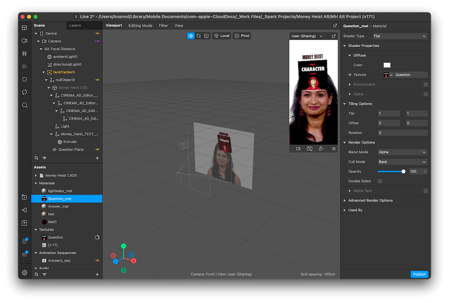
Task: Select the scale manipulator tool in viewport
Action: tap(206, 36)
